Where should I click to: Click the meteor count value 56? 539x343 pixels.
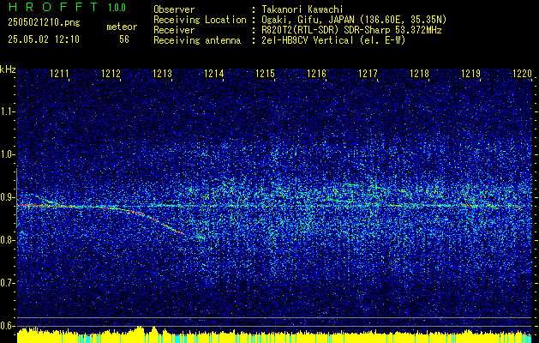tap(124, 39)
